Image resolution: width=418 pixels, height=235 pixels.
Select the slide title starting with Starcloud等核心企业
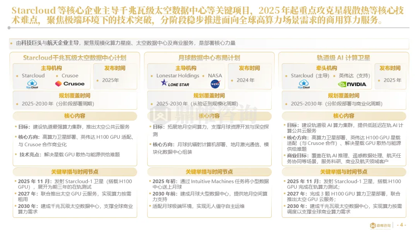click(x=208, y=15)
